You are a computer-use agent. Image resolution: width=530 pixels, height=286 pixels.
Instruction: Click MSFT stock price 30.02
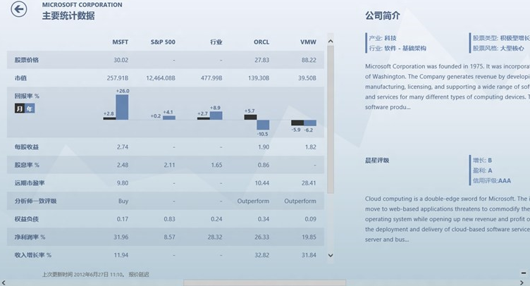(x=121, y=60)
